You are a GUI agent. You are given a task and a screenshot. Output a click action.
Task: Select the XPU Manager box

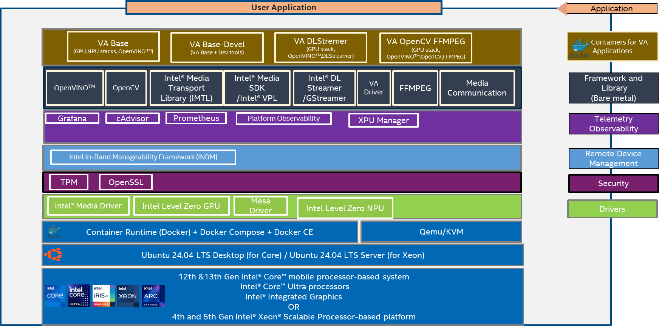[x=384, y=120]
